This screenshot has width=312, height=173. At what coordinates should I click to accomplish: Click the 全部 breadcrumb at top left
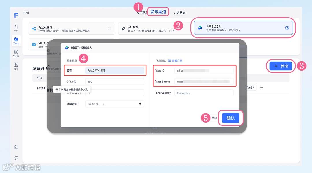tap(26, 12)
